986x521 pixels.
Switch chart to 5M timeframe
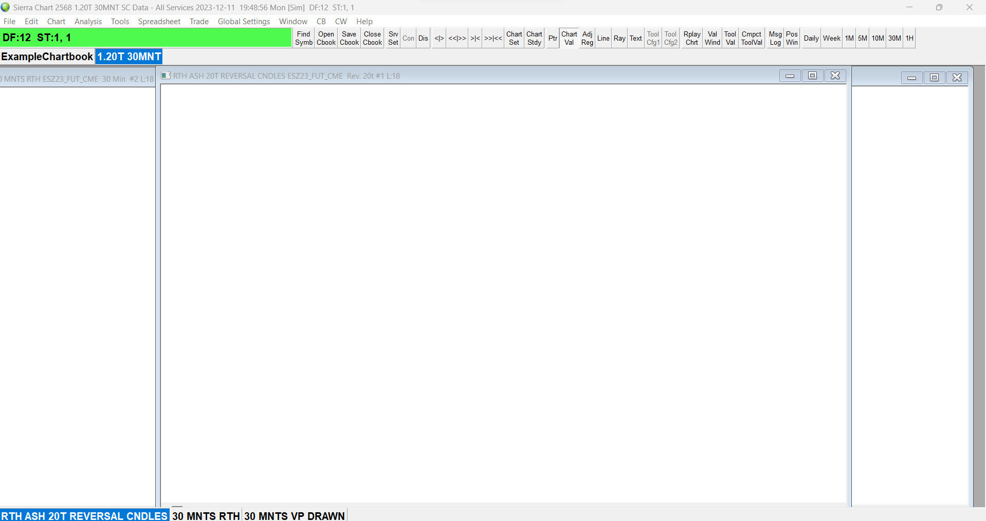863,38
